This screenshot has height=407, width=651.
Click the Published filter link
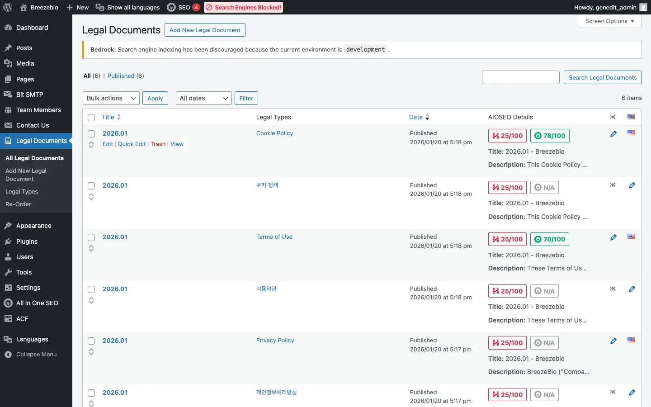[x=121, y=76]
